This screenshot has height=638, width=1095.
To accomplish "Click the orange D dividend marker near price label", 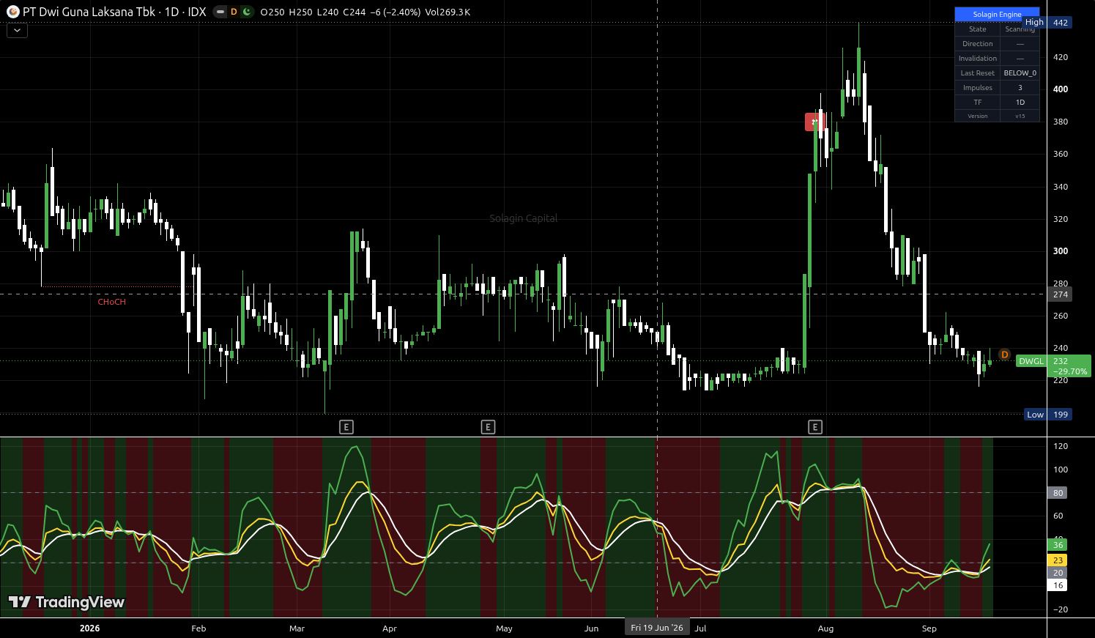I will [1004, 355].
